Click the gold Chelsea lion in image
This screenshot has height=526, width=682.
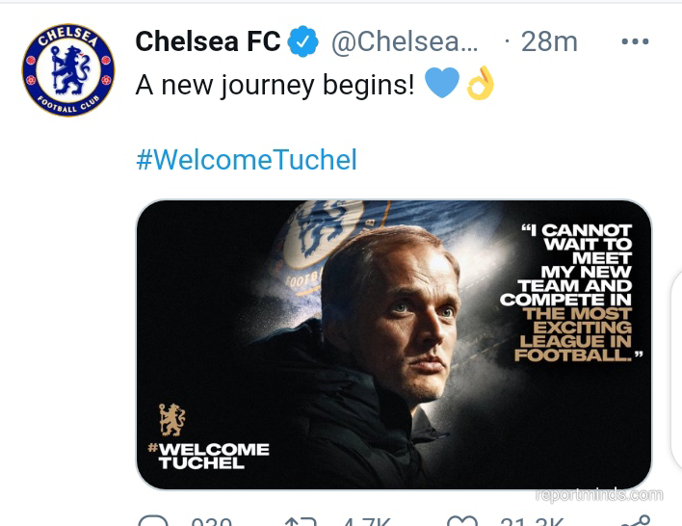171,419
